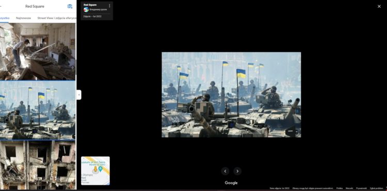Open the destroyed room photo thumbnail
Viewport: 387px width, 191px height.
[x=38, y=51]
